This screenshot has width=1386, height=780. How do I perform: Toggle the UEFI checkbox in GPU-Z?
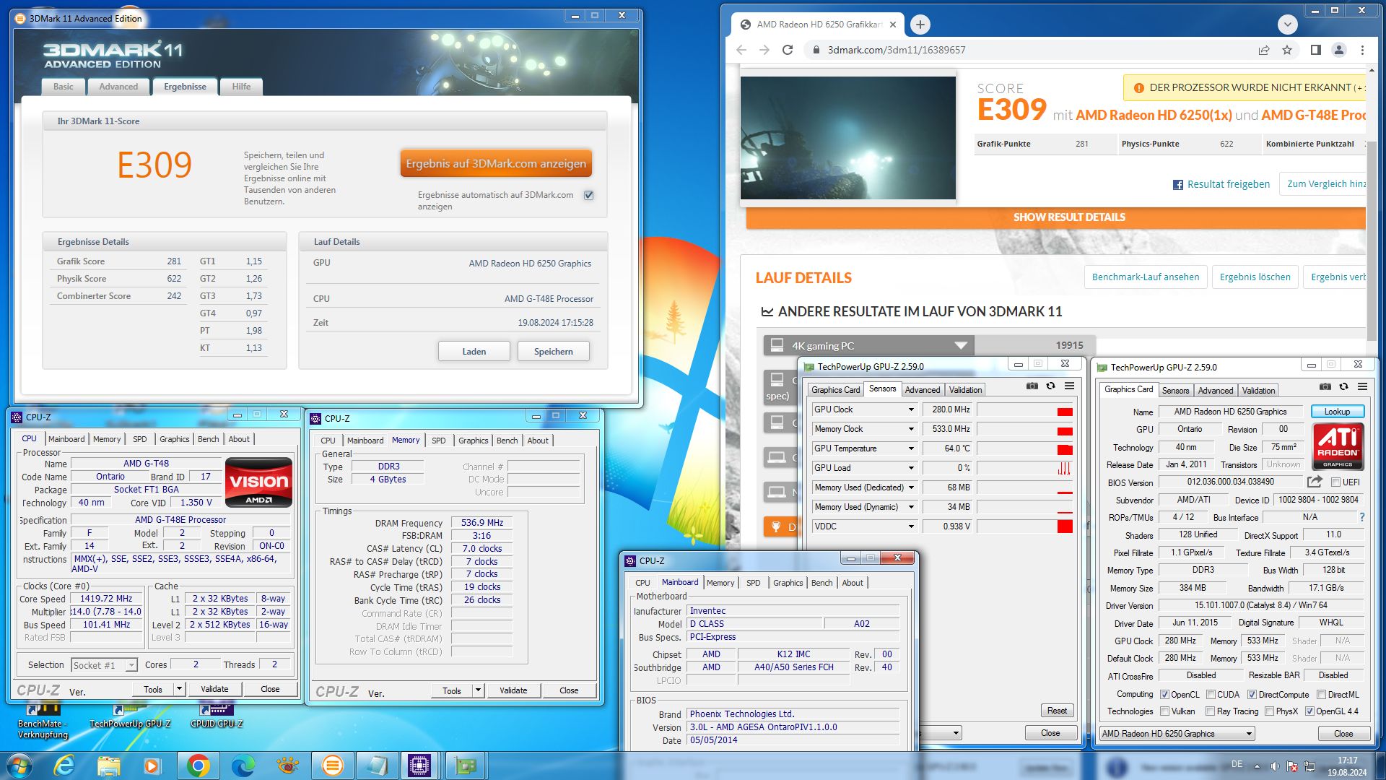pos(1335,482)
